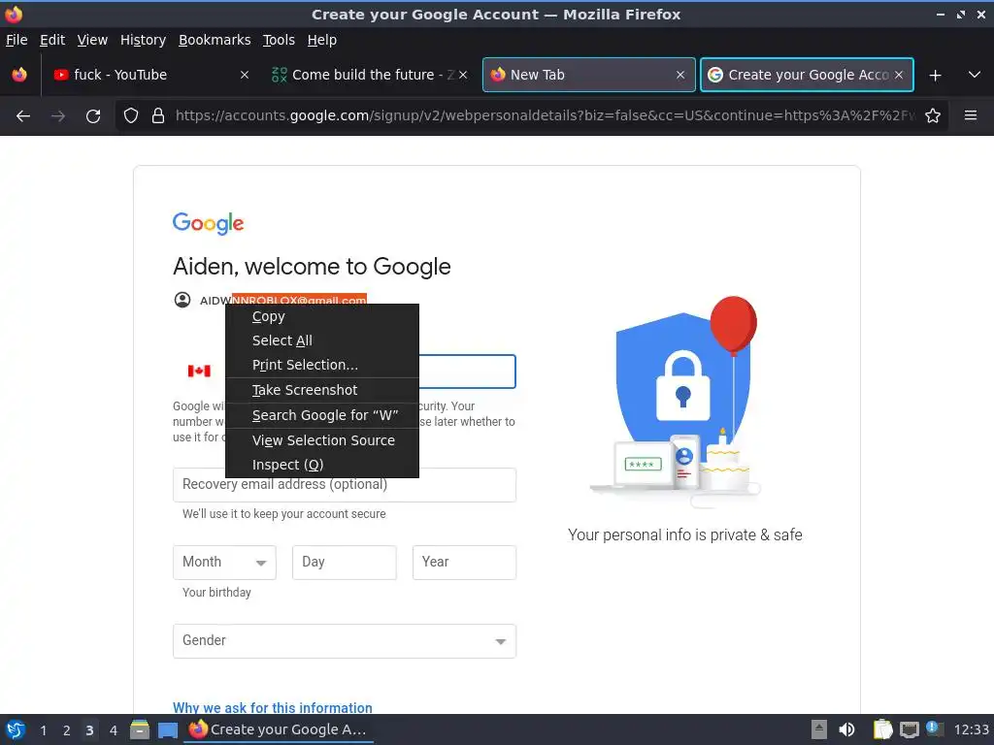Image resolution: width=994 pixels, height=745 pixels.
Task: Click the Year input field
Action: click(464, 563)
